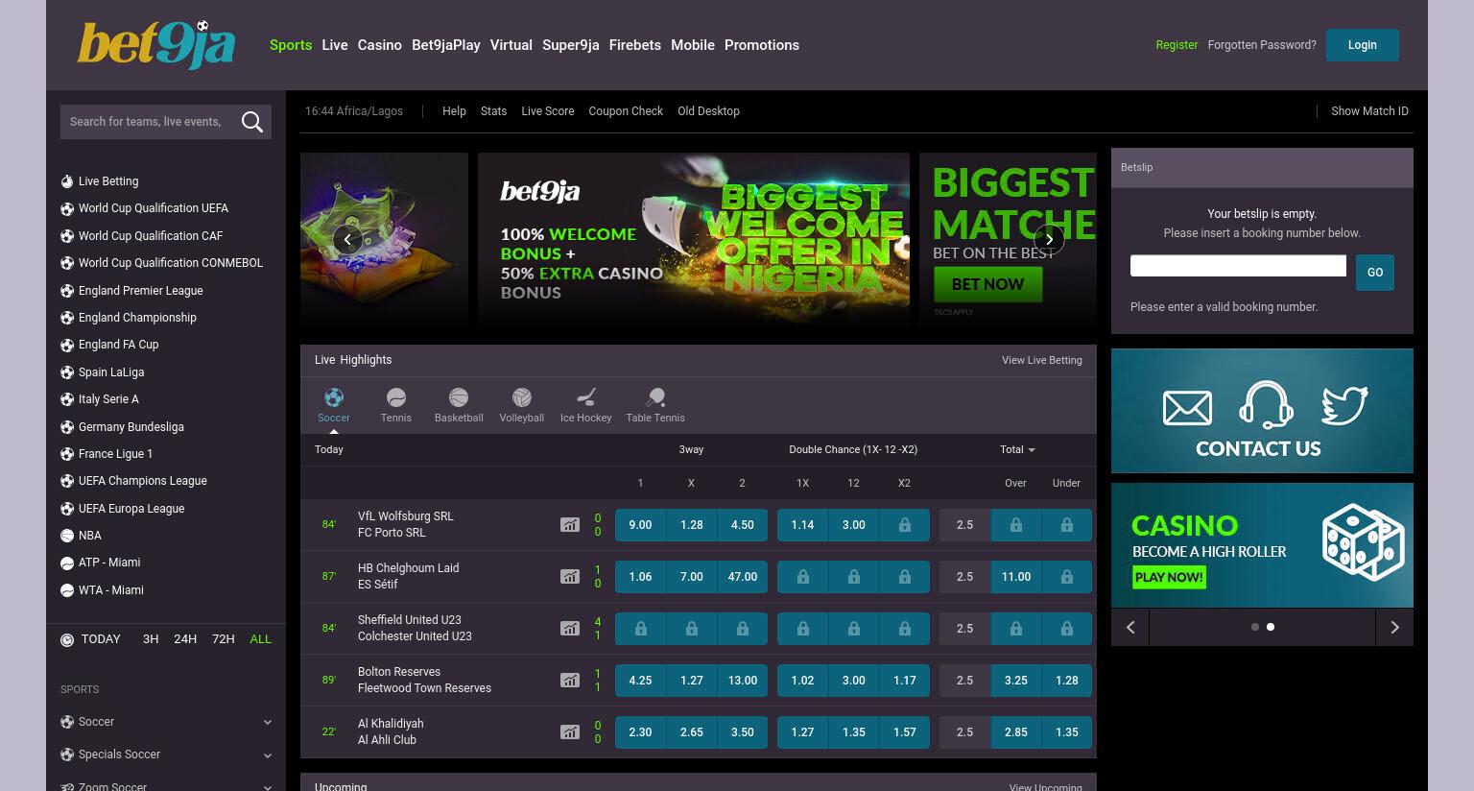Viewport: 1474px width, 791px height.
Task: Click locked X2 odds for VfL Wolfsburg
Action: (x=904, y=525)
